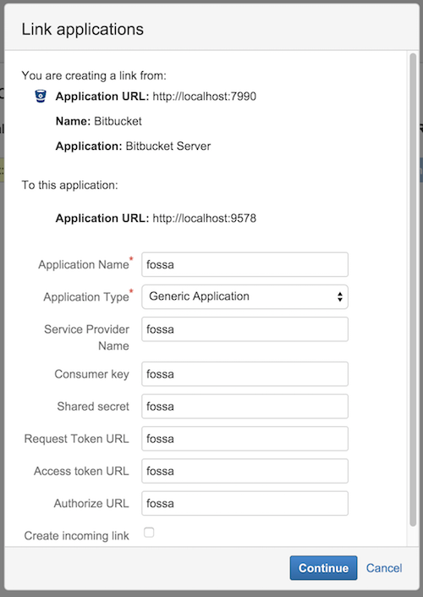Click the Bitbucket bucket icon
Viewport: 423px width, 597px height.
[x=41, y=97]
